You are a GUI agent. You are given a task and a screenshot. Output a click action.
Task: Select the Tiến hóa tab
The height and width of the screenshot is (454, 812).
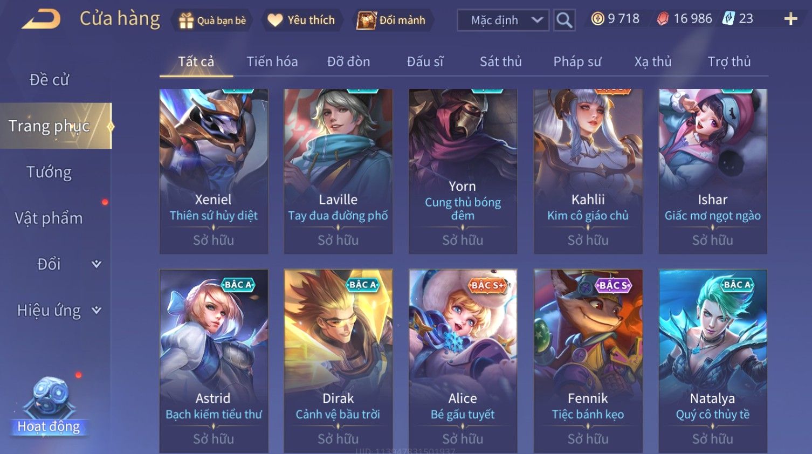(272, 61)
